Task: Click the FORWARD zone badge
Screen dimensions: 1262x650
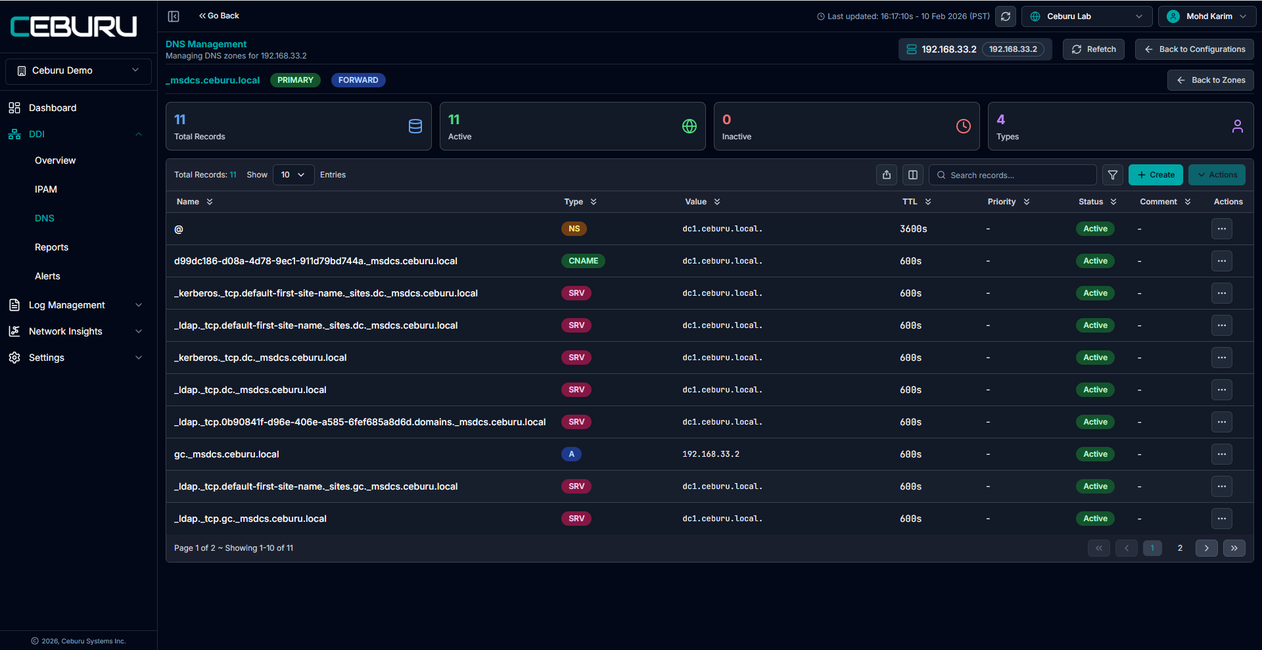Action: tap(358, 80)
